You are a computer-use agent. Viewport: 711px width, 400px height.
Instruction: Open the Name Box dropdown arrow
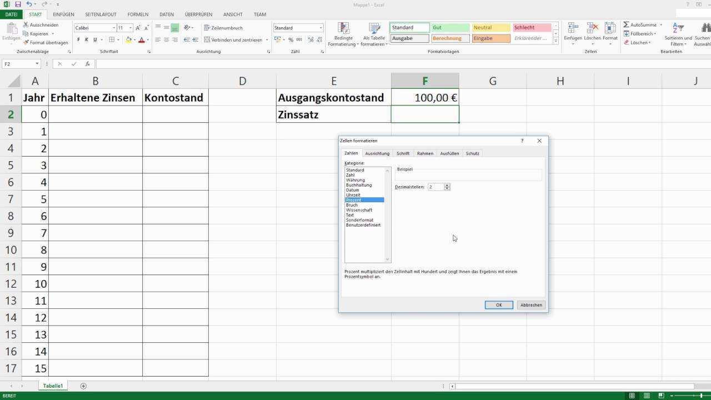[x=37, y=64]
